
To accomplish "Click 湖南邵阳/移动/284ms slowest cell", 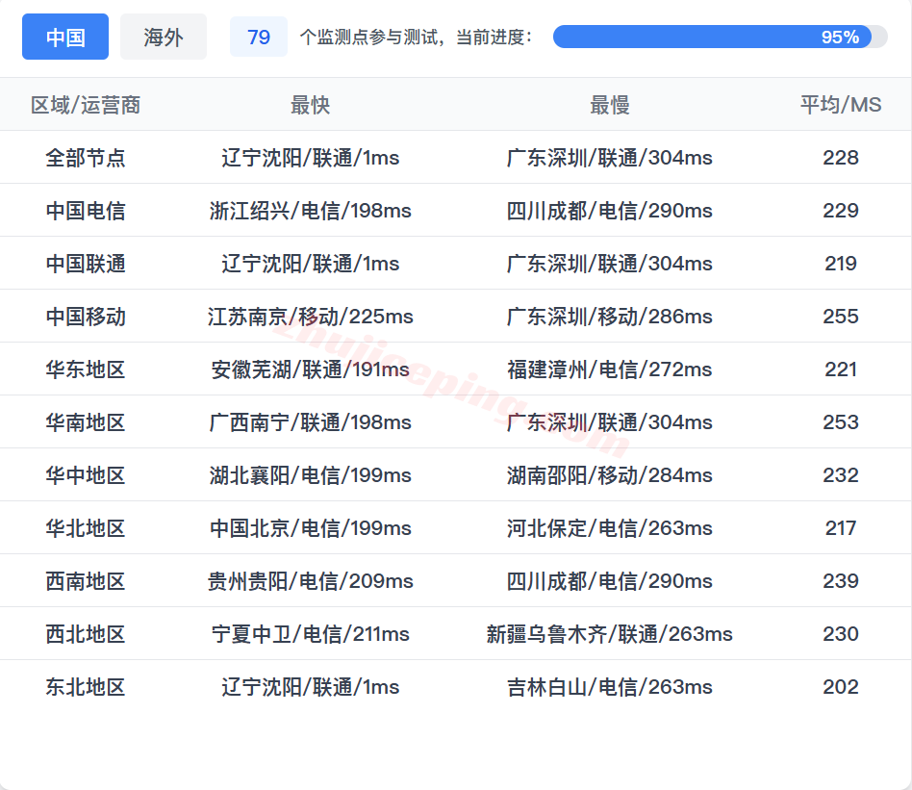I will (610, 475).
